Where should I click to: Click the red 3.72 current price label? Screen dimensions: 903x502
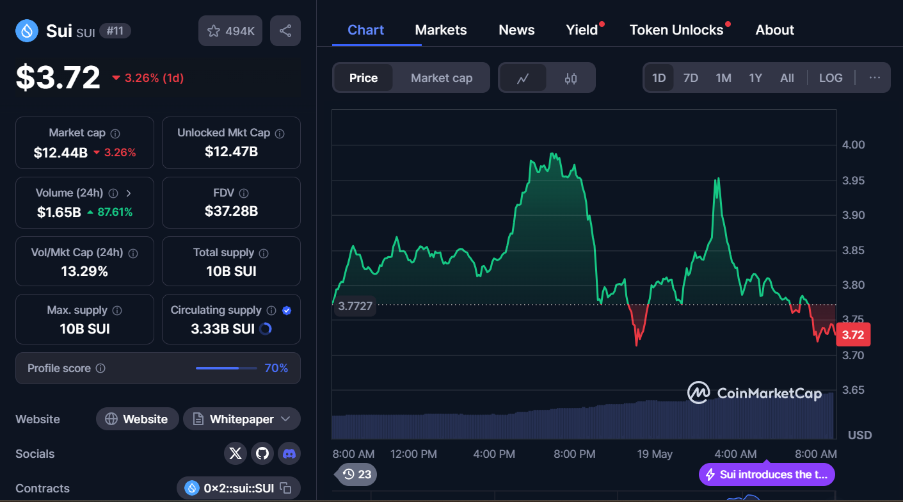(x=853, y=334)
